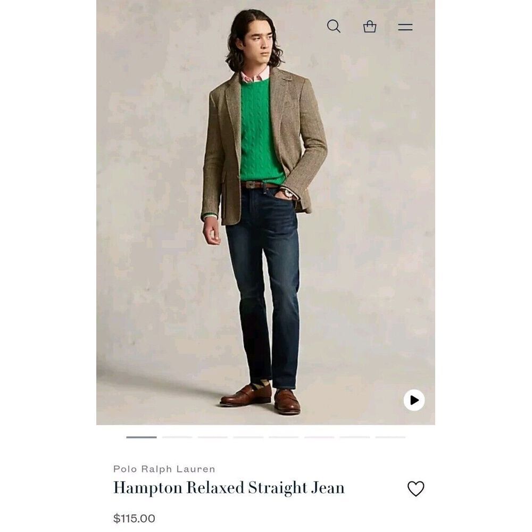Click the Hampton Relaxed Straight Jean title
The width and height of the screenshot is (532, 532).
[x=229, y=487]
